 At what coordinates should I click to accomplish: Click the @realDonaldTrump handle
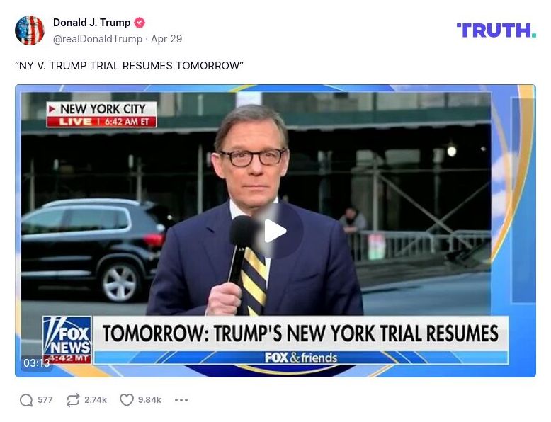click(98, 39)
